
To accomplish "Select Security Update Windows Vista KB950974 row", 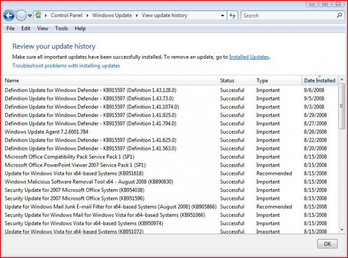I will click(170, 223).
